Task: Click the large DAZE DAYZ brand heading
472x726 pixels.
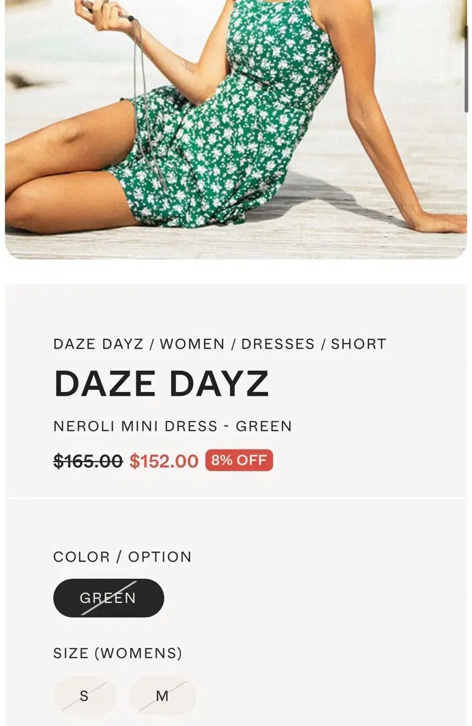Action: 162,384
